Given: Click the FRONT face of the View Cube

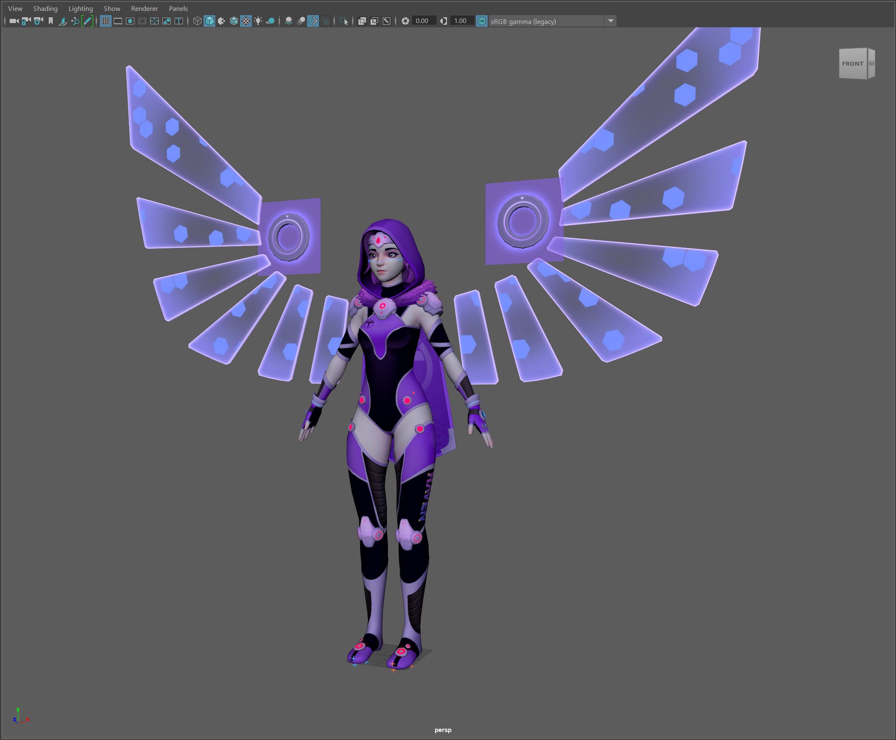Looking at the screenshot, I should point(853,64).
